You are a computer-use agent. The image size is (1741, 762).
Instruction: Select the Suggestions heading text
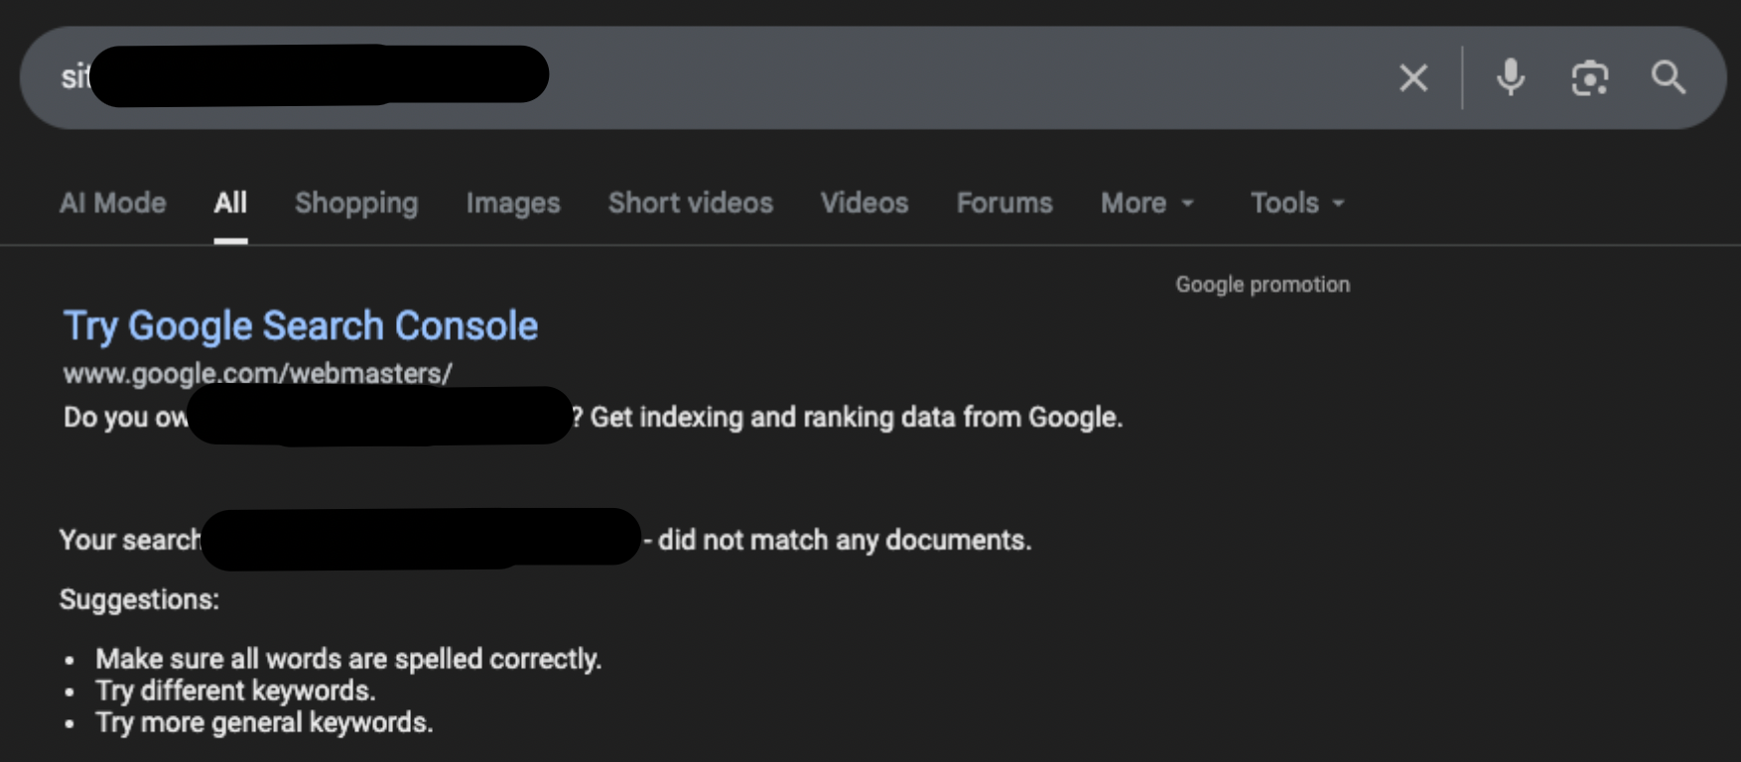[139, 599]
